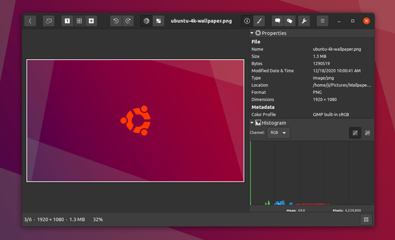This screenshot has height=240, width=395.
Task: Maximize the image viewer window
Action: pos(353,21)
